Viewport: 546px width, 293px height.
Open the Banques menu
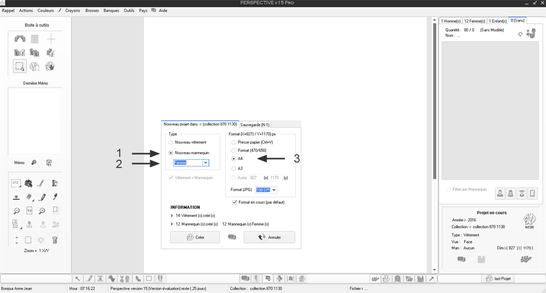coord(111,10)
